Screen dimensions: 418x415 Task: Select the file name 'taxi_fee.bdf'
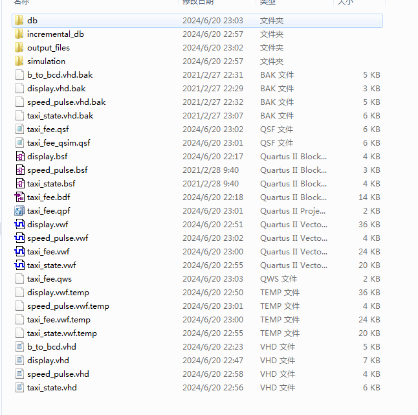[49, 197]
